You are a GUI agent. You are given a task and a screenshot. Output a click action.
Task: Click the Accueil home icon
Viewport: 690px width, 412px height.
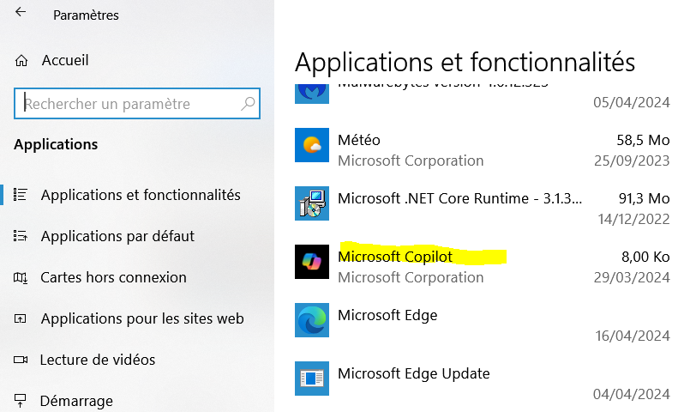22,61
